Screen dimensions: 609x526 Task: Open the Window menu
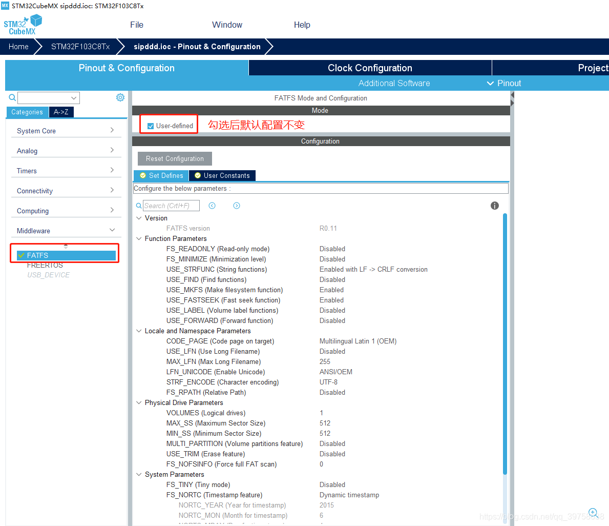click(227, 25)
